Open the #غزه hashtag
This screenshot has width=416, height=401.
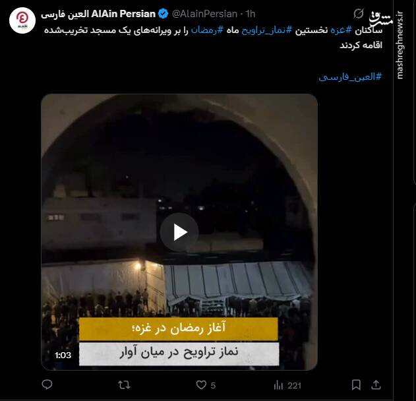pos(341,30)
